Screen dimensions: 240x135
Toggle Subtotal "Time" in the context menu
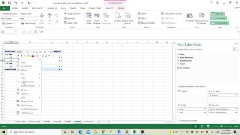[x=29, y=82]
